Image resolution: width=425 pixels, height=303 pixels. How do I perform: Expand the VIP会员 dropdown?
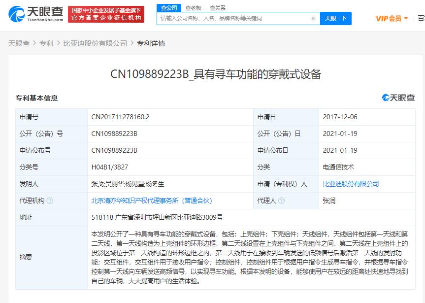click(x=392, y=18)
